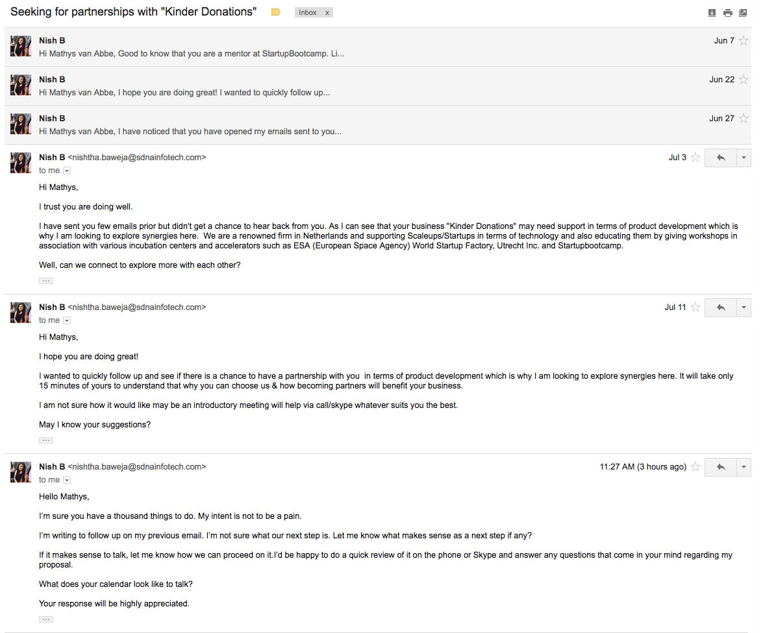Download all attachments icon at top right

(712, 13)
